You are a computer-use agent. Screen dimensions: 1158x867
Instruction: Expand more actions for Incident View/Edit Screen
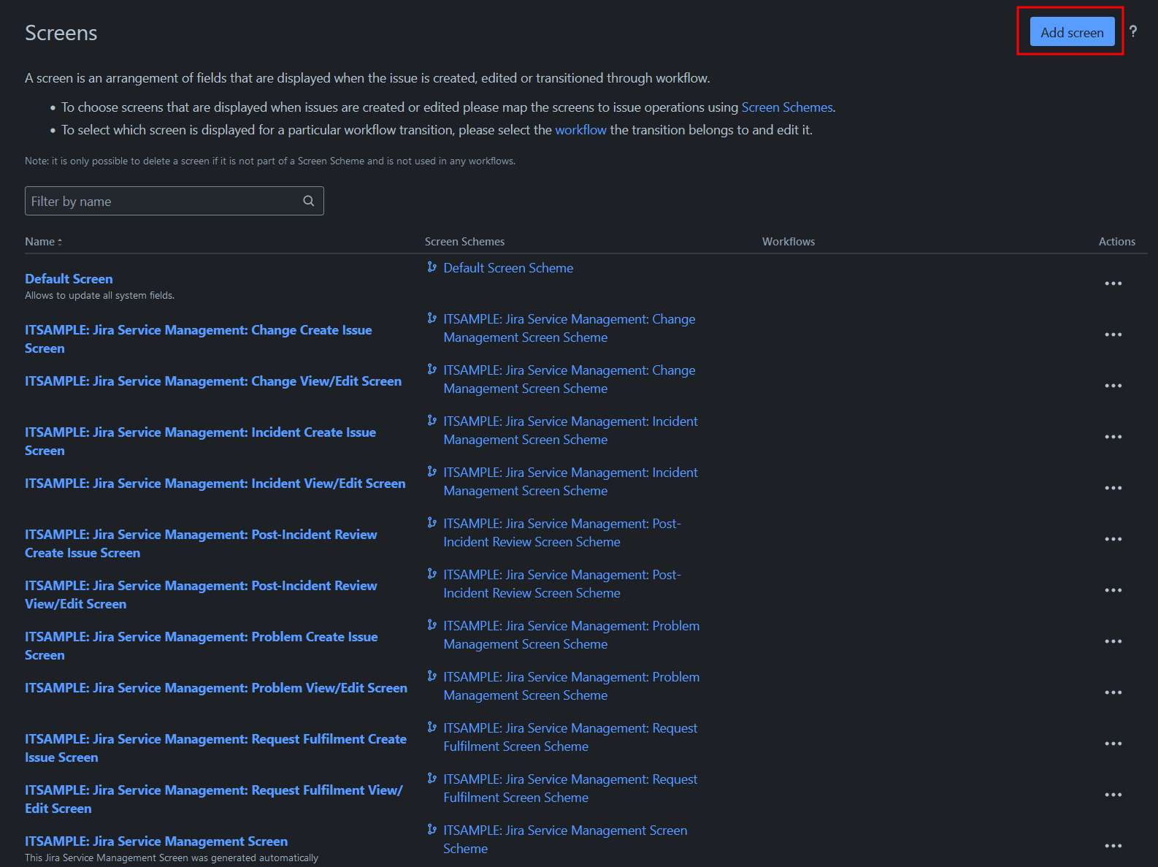coord(1113,488)
